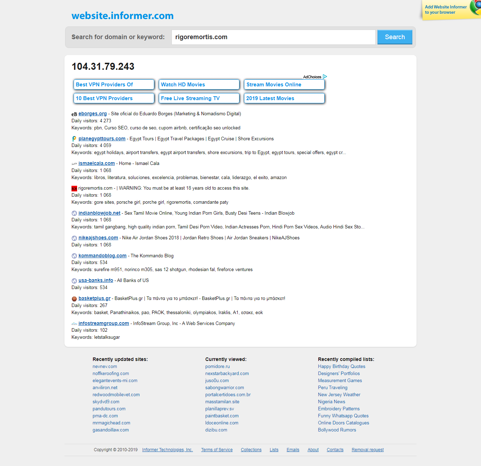Open gasandoillaw.com link
Image resolution: width=481 pixels, height=466 pixels.
pyautogui.click(x=111, y=430)
